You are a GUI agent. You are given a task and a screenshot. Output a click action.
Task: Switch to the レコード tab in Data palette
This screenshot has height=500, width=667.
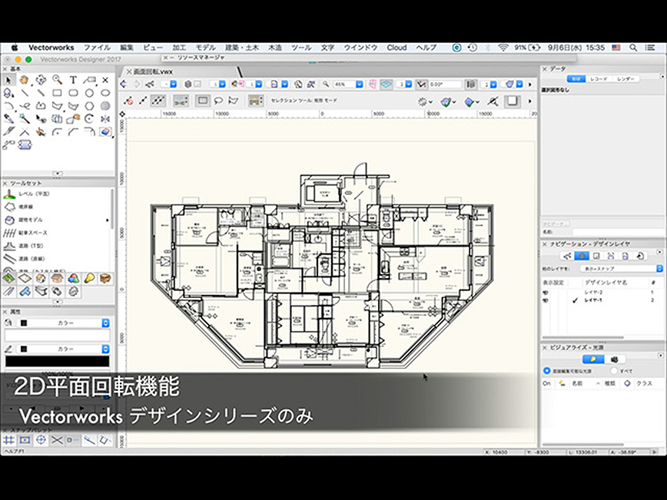[x=599, y=79]
